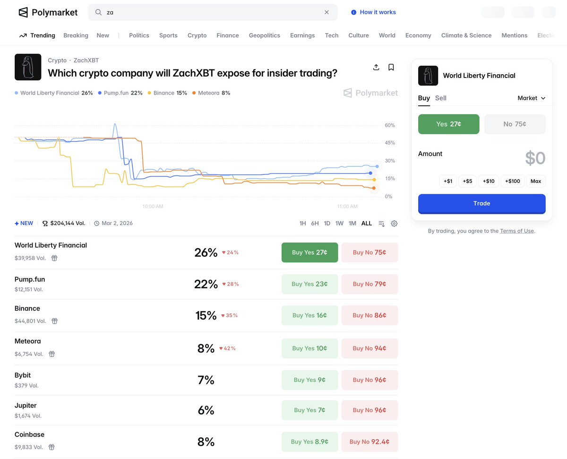Set chart range to ALL

pyautogui.click(x=367, y=224)
